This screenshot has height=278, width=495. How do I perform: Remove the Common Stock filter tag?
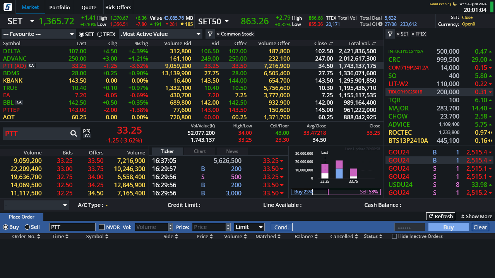[x=218, y=34]
